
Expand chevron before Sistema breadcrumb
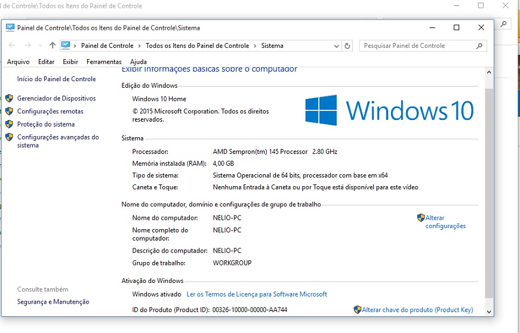(x=255, y=46)
